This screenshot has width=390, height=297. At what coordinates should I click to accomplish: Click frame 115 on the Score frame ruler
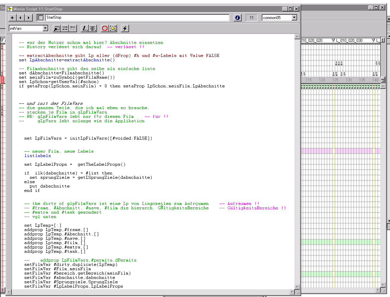[308, 80]
